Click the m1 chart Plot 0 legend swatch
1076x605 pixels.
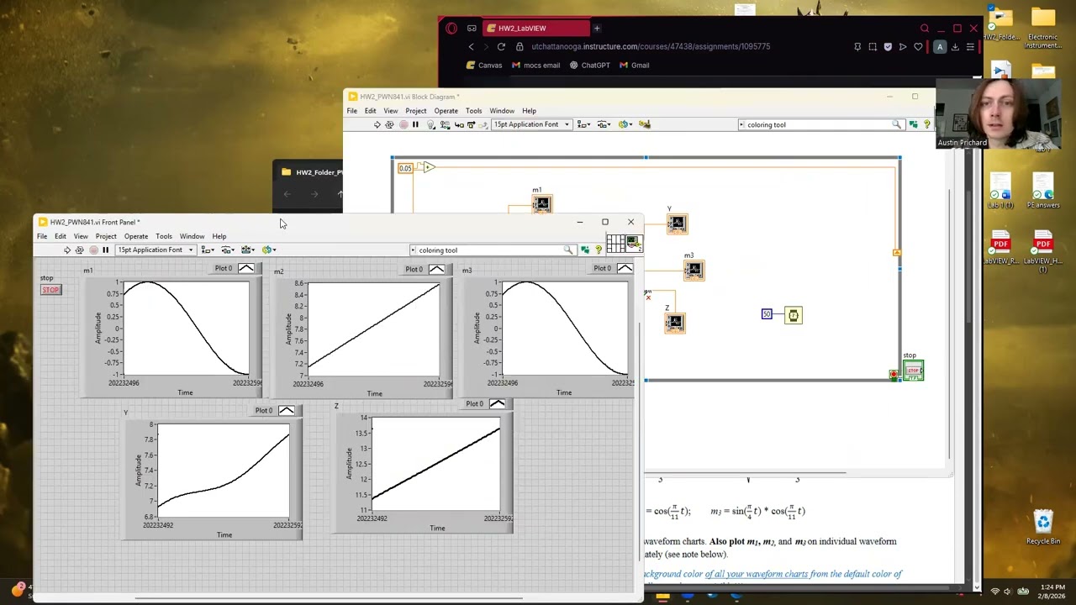(245, 269)
